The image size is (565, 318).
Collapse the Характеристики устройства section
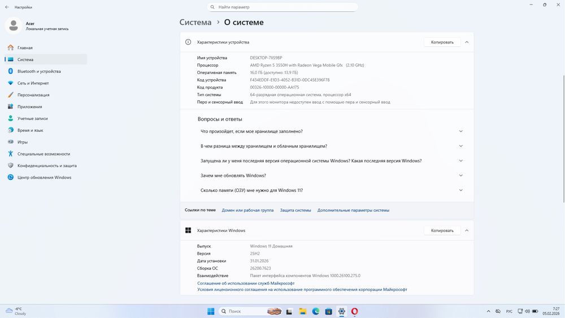pyautogui.click(x=467, y=42)
